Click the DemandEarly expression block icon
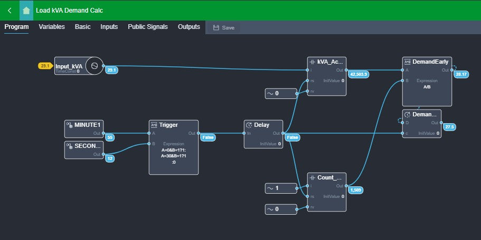Viewport: 481px width, 240px height. click(x=407, y=62)
